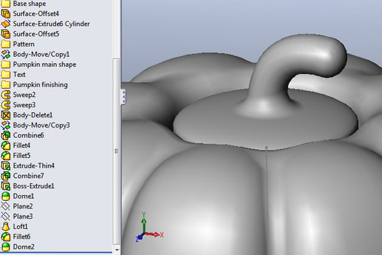Select the Body-Move/Copy3 feature icon
The image size is (382, 255).
(x=6, y=125)
